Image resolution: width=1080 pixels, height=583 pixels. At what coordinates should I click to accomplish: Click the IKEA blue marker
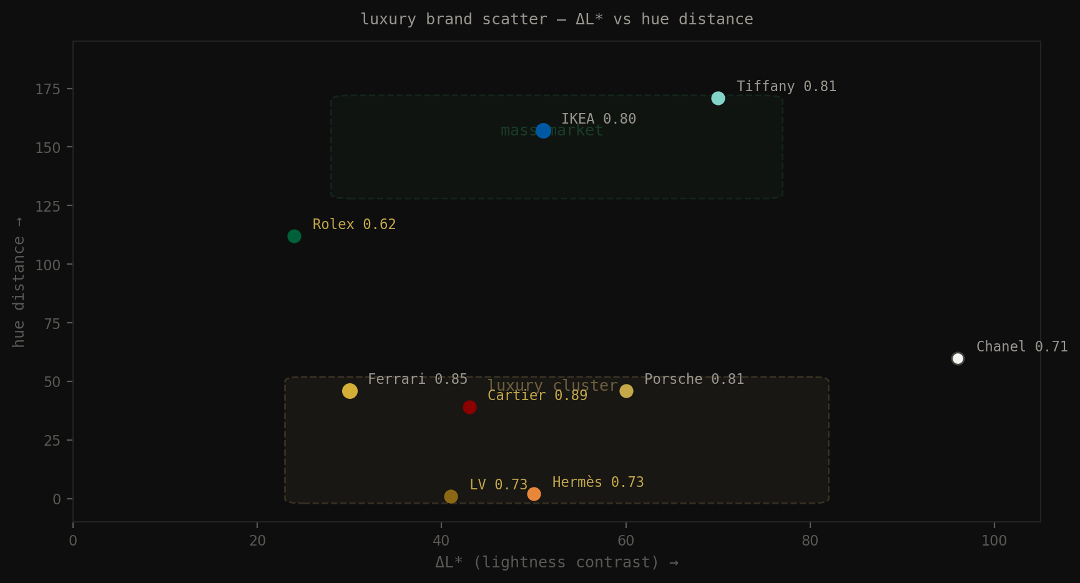[x=542, y=130]
